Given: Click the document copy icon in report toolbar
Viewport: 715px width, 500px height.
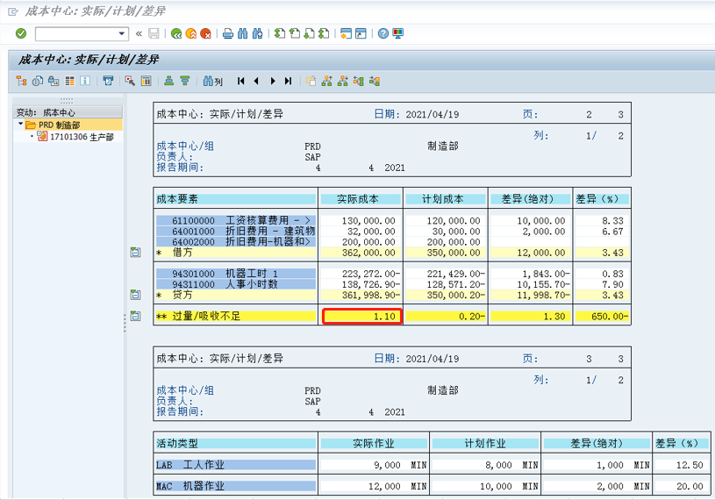Looking at the screenshot, I should click(x=38, y=81).
